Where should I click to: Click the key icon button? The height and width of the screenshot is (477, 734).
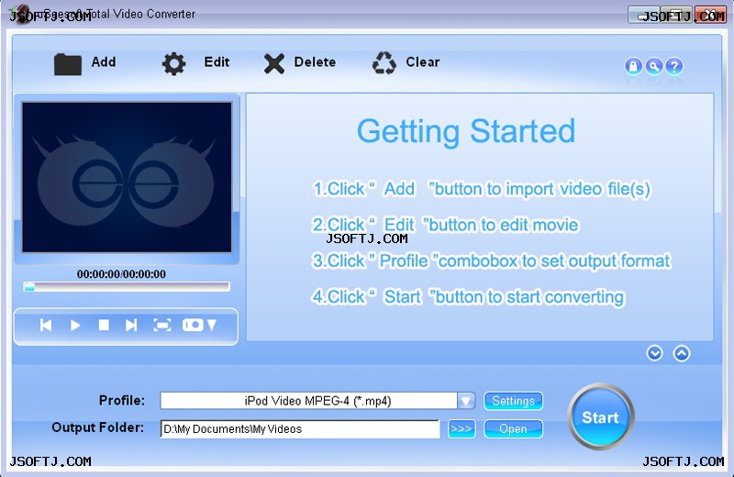coord(654,66)
